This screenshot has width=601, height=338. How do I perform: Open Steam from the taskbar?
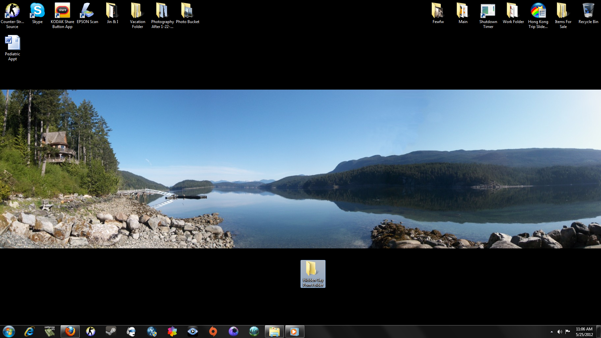[x=111, y=331]
